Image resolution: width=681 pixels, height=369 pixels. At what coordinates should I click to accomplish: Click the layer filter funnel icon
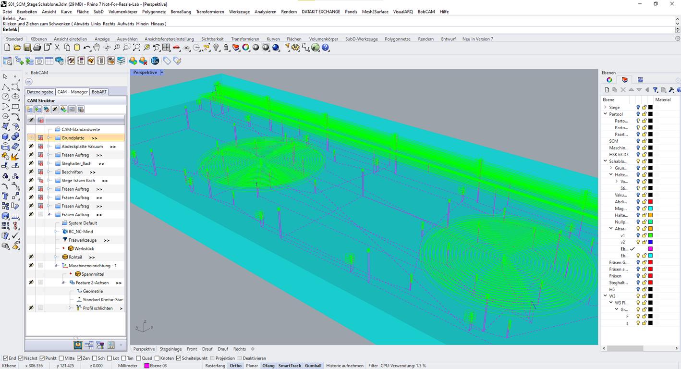(655, 90)
